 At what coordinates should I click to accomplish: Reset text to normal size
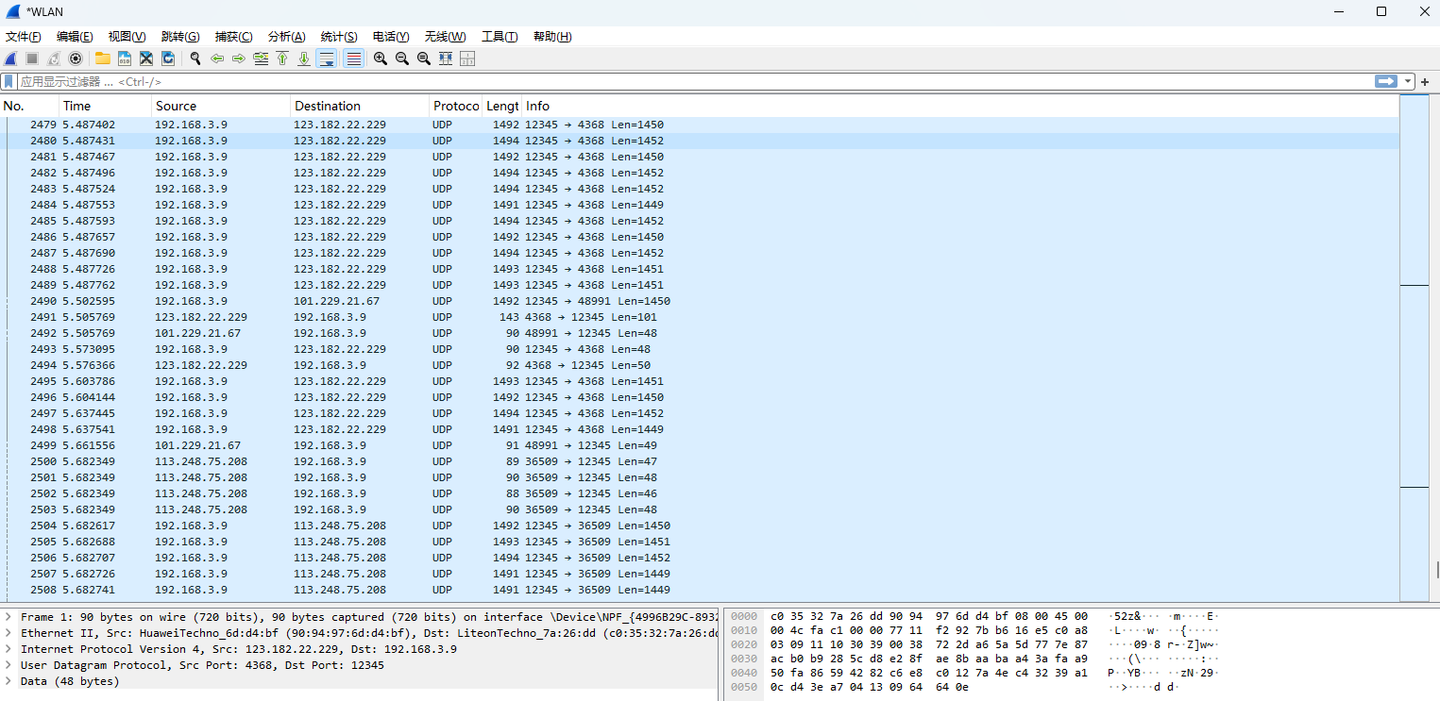click(x=424, y=58)
